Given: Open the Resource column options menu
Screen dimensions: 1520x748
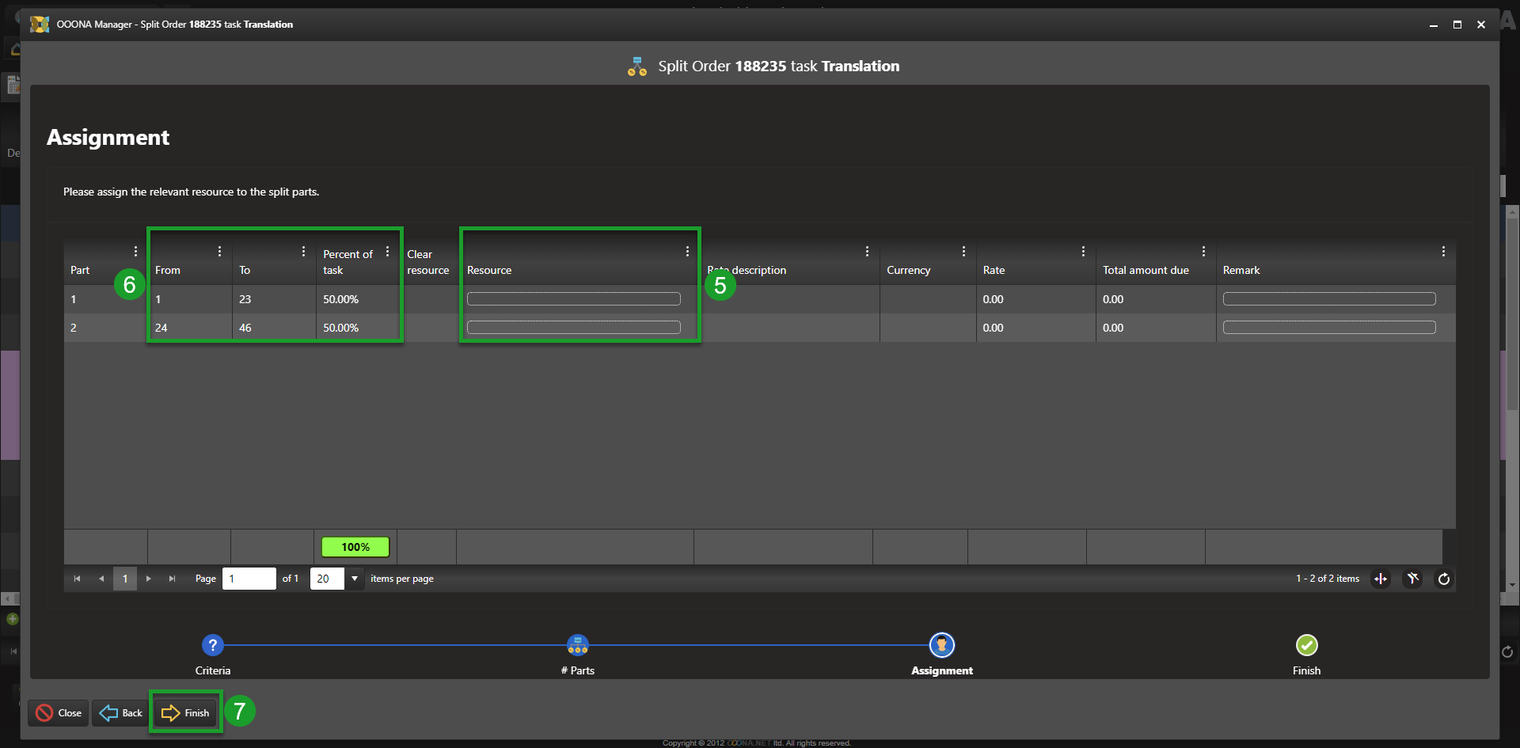Looking at the screenshot, I should [687, 251].
